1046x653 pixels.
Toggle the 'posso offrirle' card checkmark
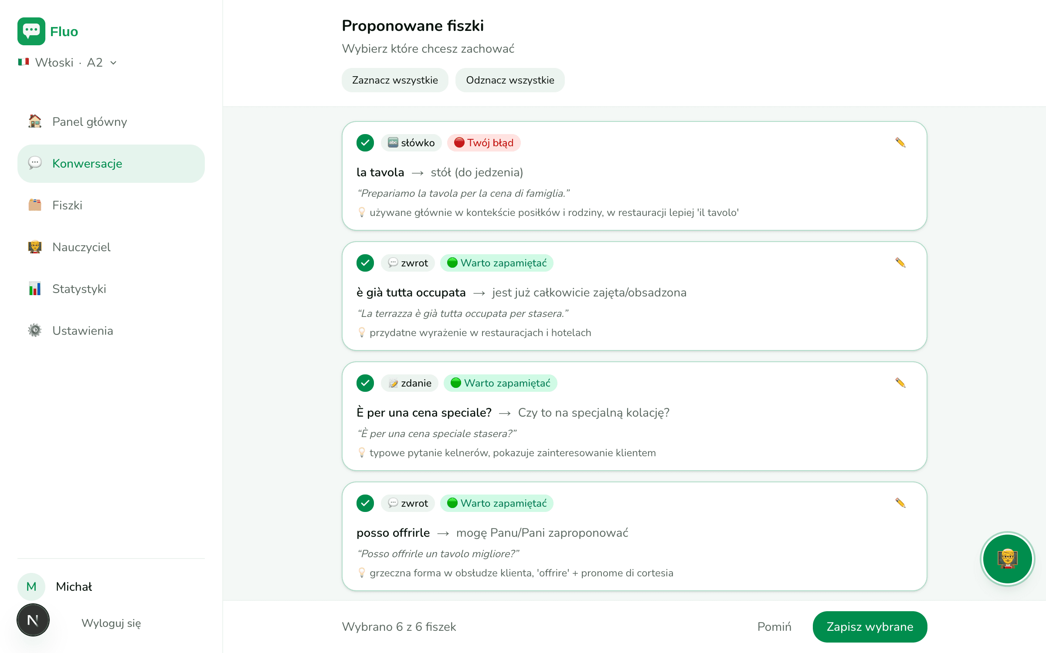(x=365, y=503)
